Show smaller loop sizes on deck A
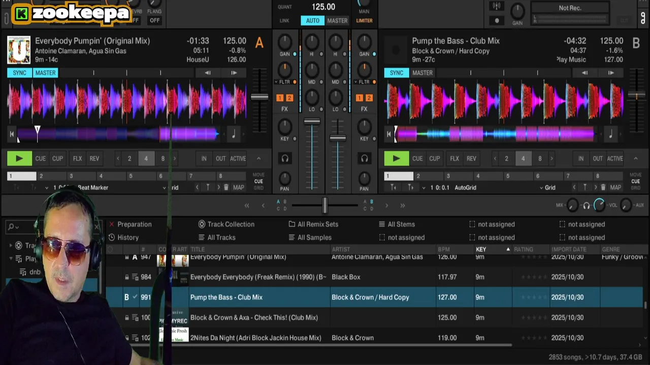The height and width of the screenshot is (365, 650). (118, 159)
